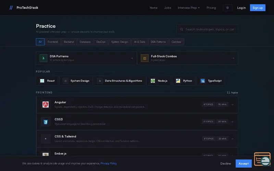274x171 pixels.
Task: Select the All filter tab
Action: [x=40, y=42]
